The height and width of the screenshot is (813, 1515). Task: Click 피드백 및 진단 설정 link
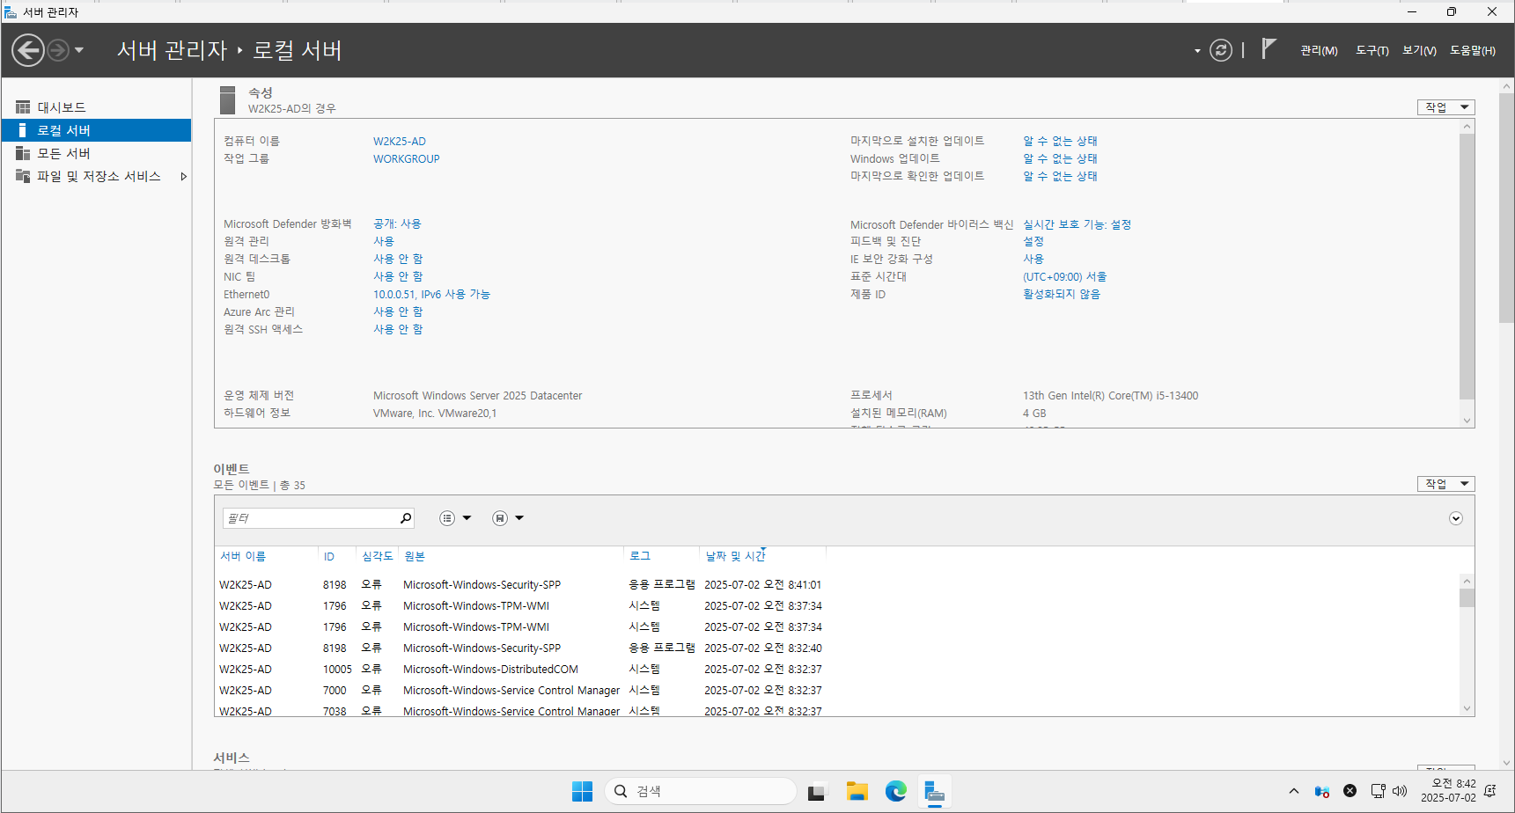coord(1033,241)
